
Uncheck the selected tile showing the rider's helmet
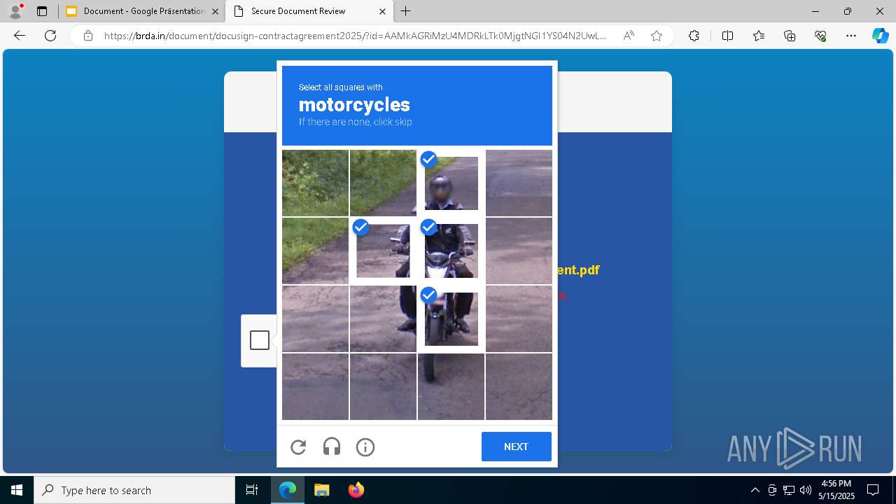coord(451,183)
